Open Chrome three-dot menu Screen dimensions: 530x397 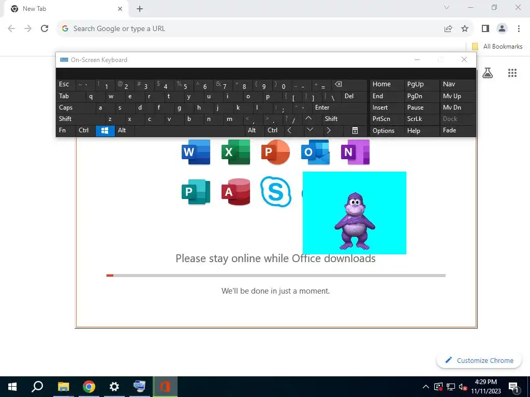[519, 29]
